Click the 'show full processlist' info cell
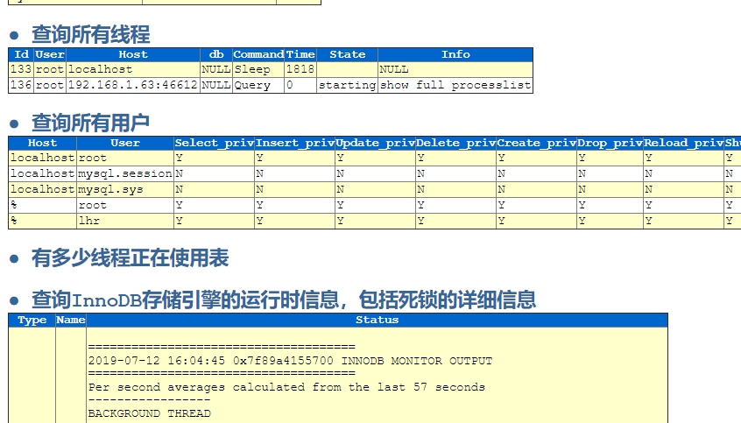741x423 pixels. click(455, 86)
